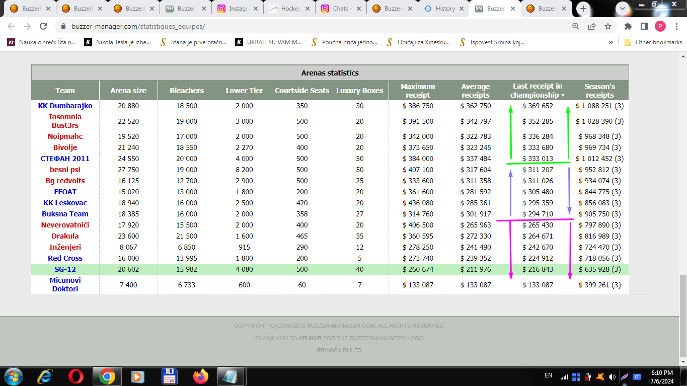The image size is (687, 386).
Task: Launch Opera from the taskbar
Action: pyautogui.click(x=76, y=376)
